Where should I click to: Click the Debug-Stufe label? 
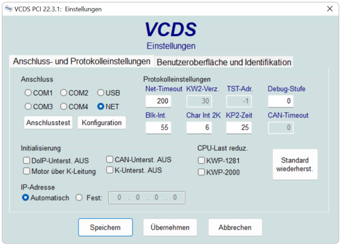tap(286, 89)
